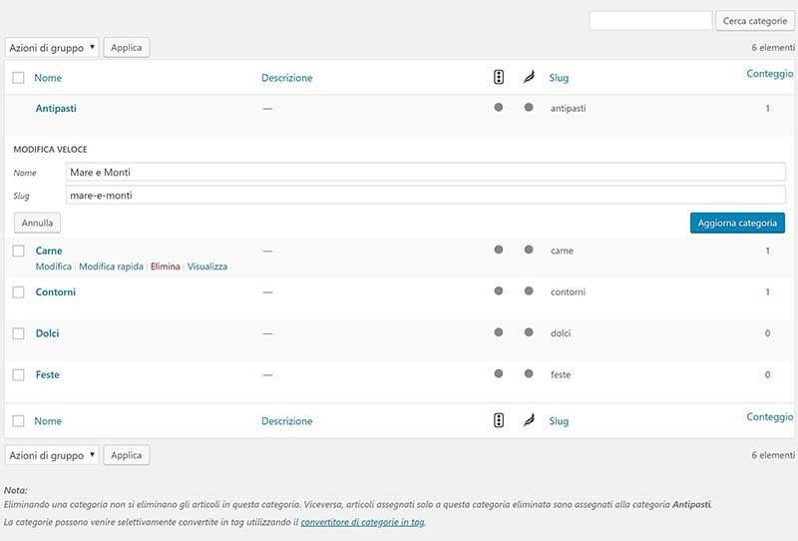This screenshot has width=798, height=541.
Task: Open the bottom Azioni di gruppo dropdown
Action: 52,455
